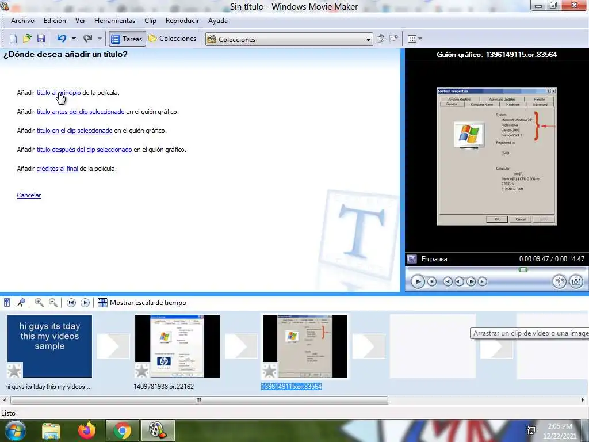The width and height of the screenshot is (589, 442).
Task: Toggle the Colecciones pane button
Action: click(173, 39)
